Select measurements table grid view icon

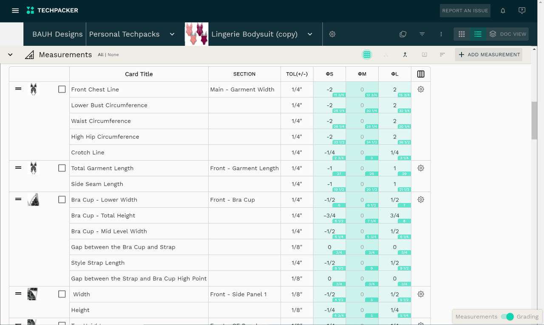click(x=367, y=54)
